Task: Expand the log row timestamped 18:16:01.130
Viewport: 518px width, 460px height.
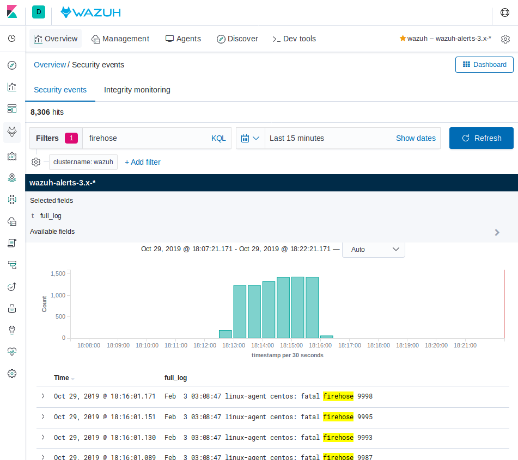Action: click(x=43, y=437)
